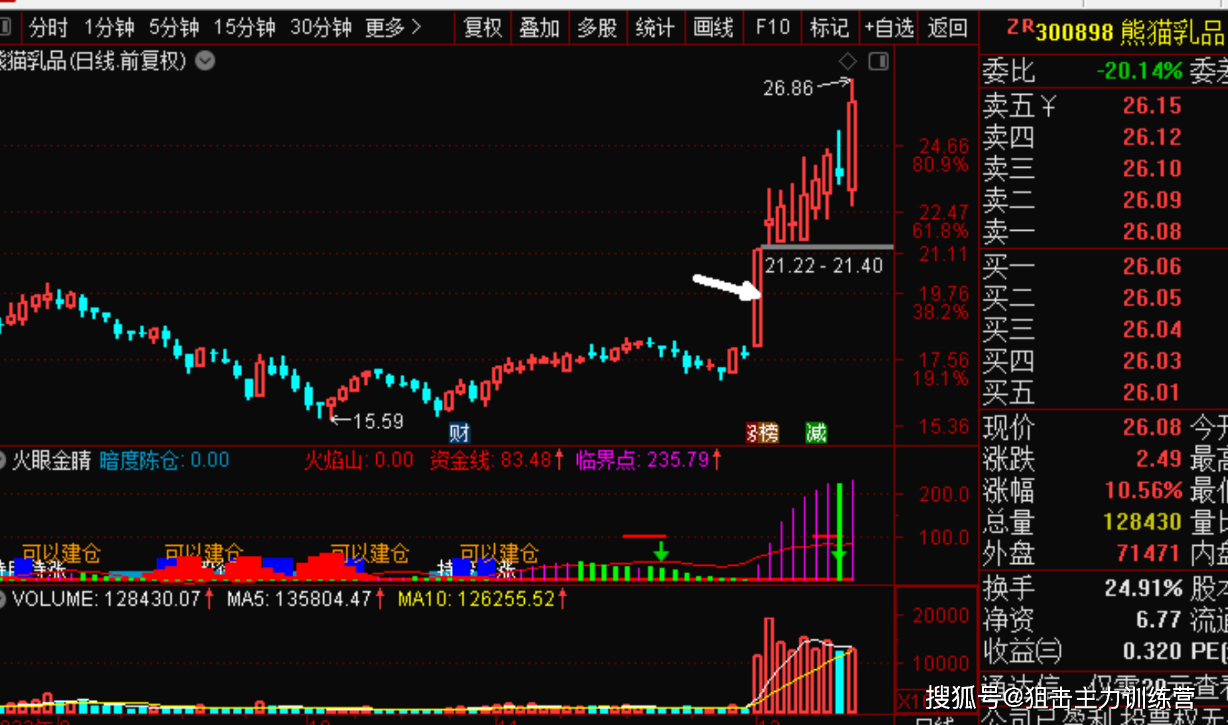The width and height of the screenshot is (1228, 725).
Task: Select the 5分钟 period tab
Action: click(x=174, y=28)
